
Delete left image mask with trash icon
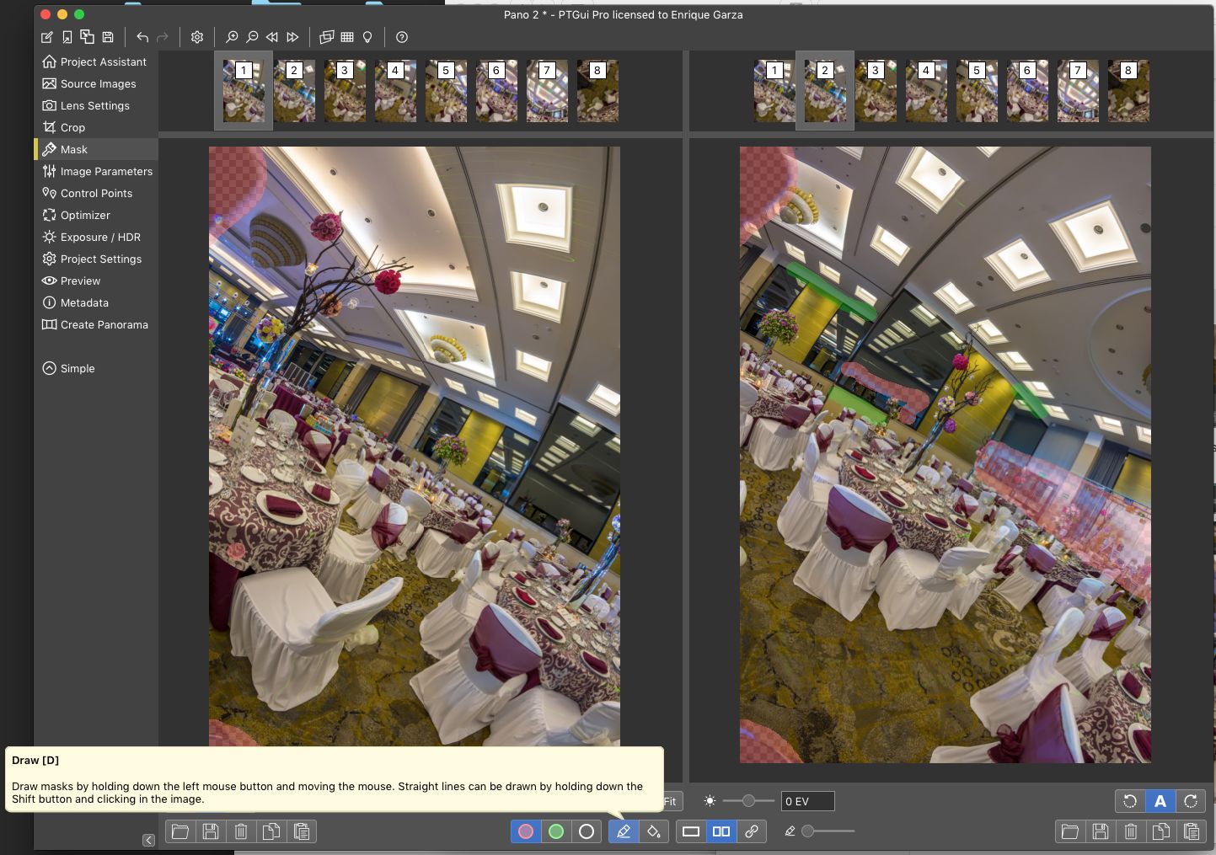tap(241, 831)
